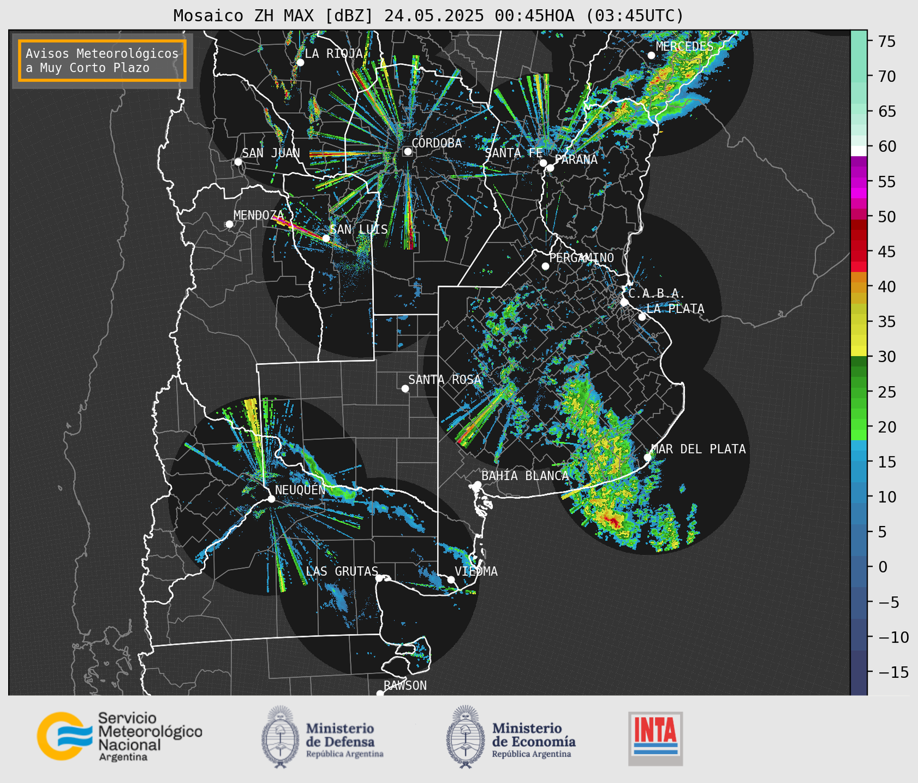This screenshot has width=918, height=783.
Task: Click the 25 dBZ green color band
Action: click(x=859, y=392)
